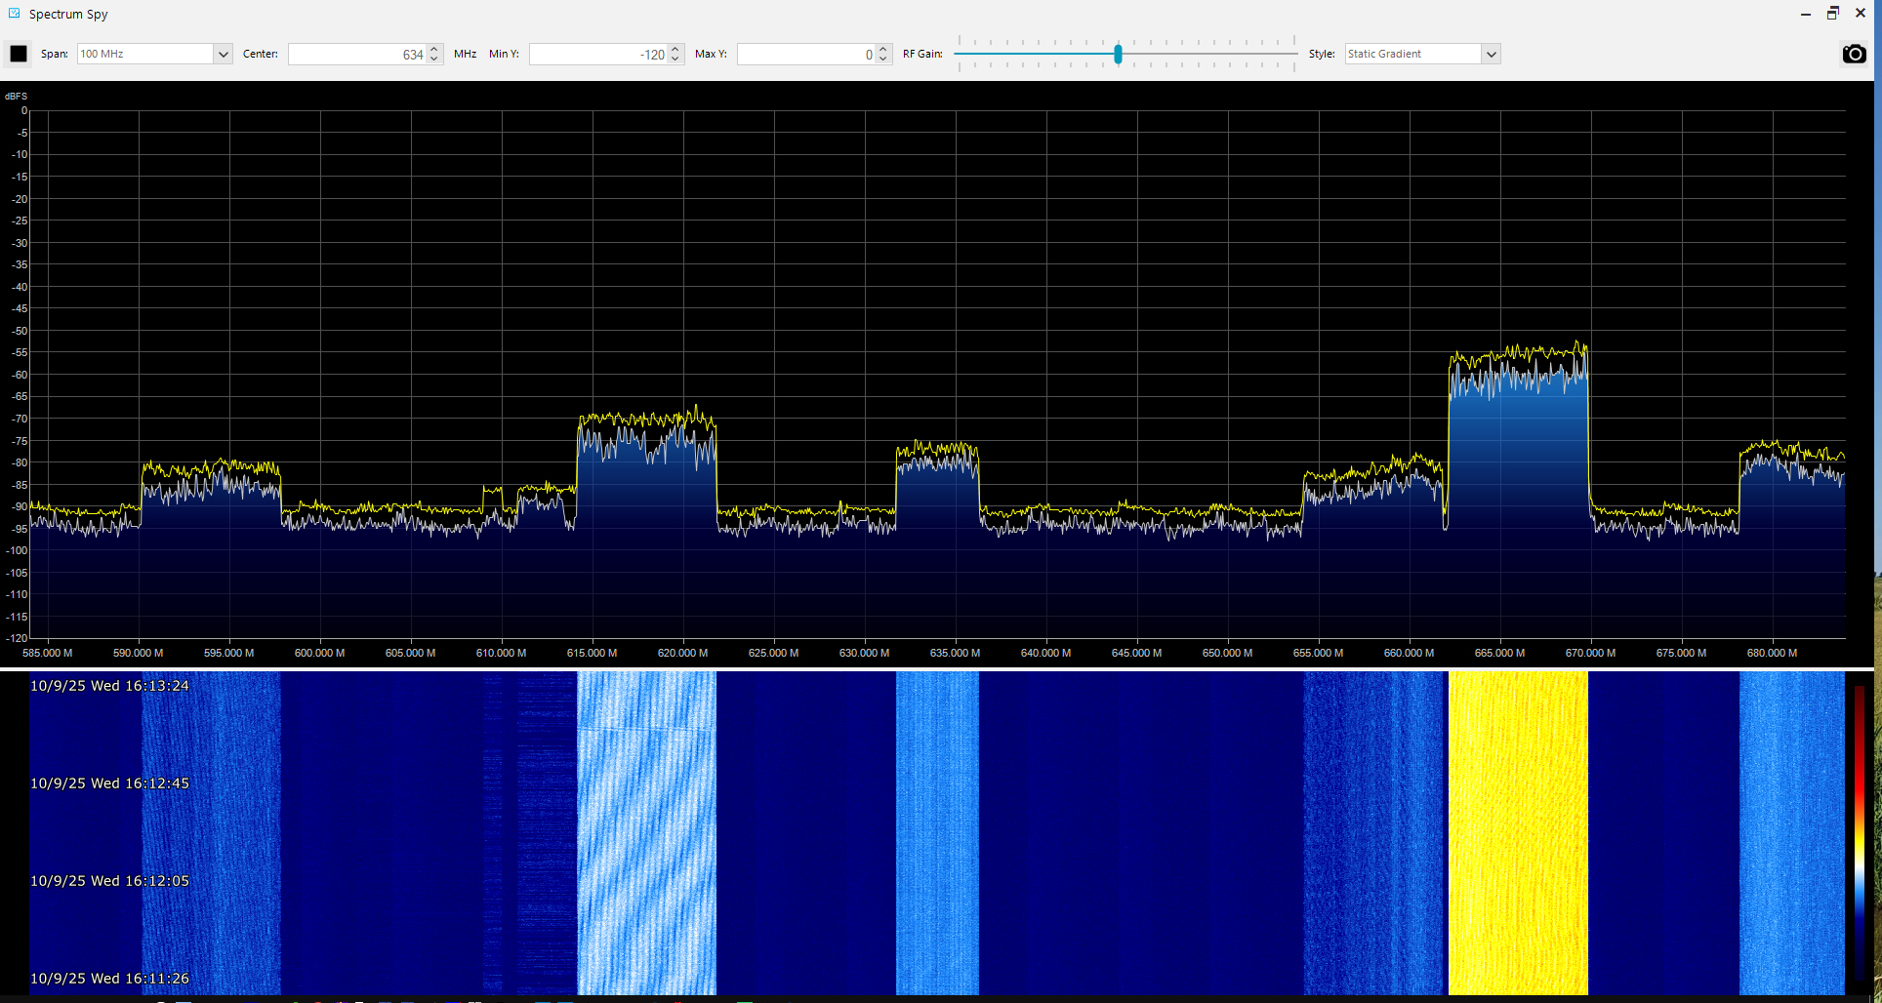Increase Min Y value with up arrow
Image resolution: width=1882 pixels, height=1003 pixels.
click(x=675, y=49)
